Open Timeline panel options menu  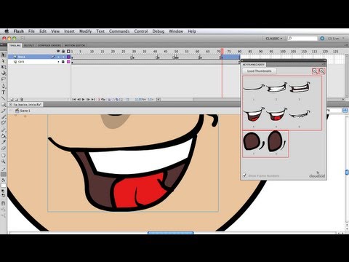(x=347, y=45)
